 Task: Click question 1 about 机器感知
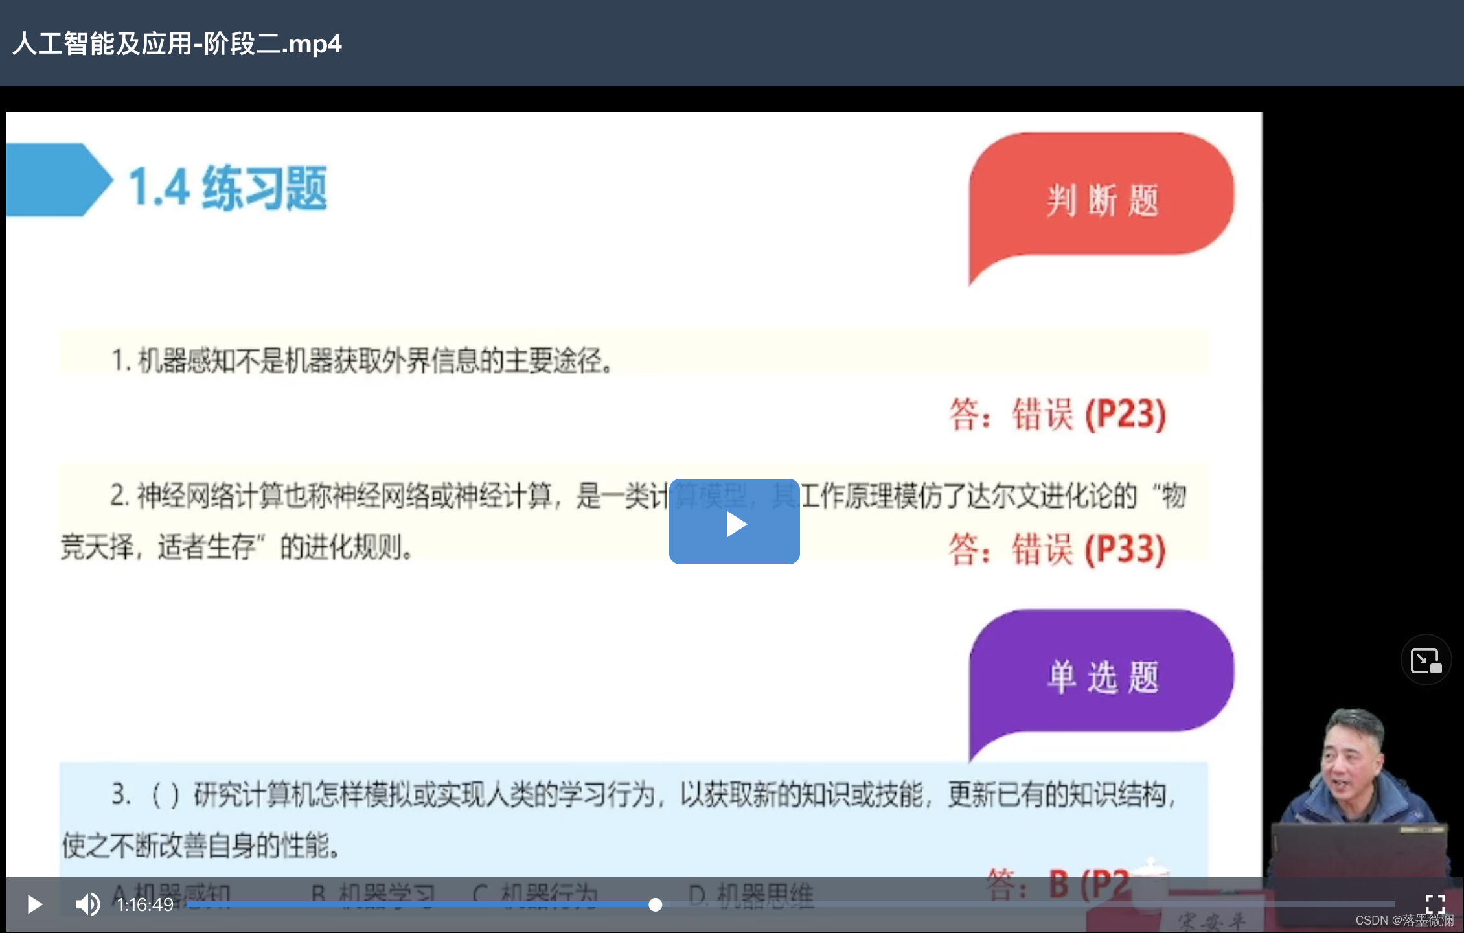tap(363, 360)
